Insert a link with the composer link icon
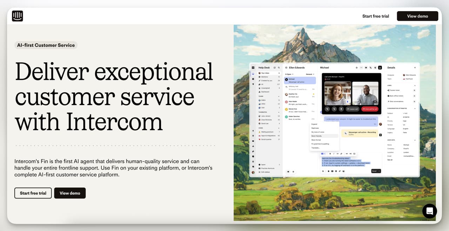 341,154
